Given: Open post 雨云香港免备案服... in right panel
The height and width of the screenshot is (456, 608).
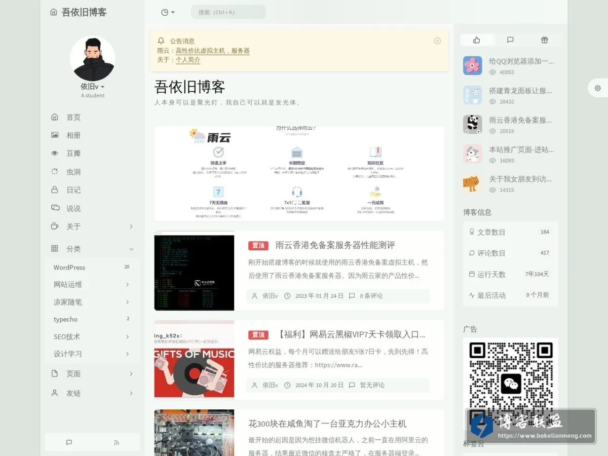Looking at the screenshot, I should click(x=520, y=120).
